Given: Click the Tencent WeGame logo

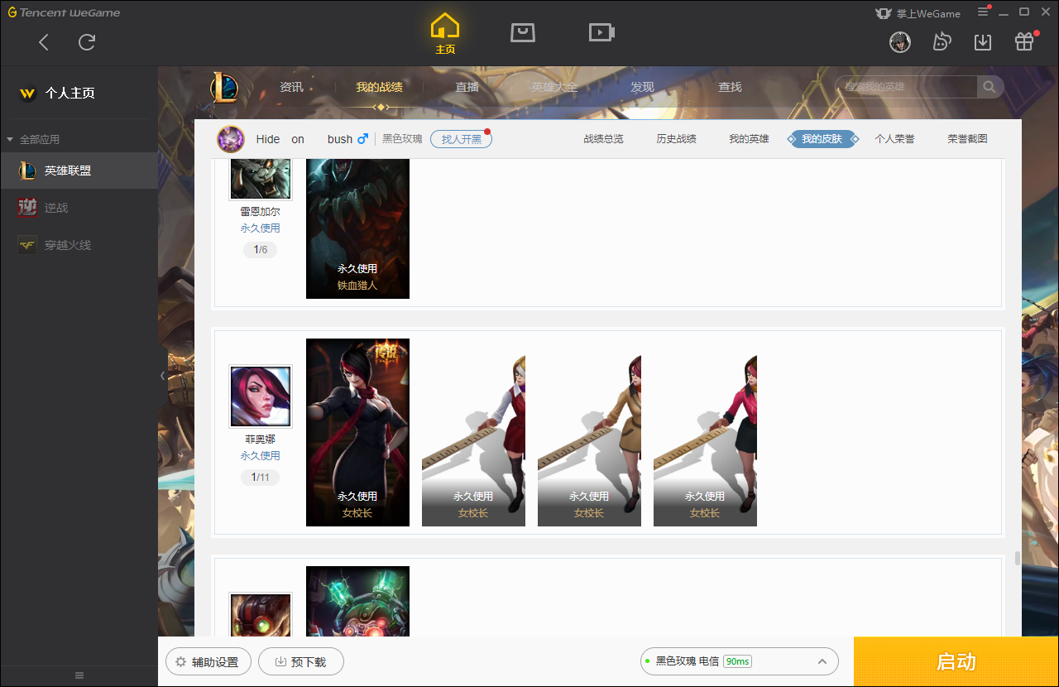Looking at the screenshot, I should point(64,12).
